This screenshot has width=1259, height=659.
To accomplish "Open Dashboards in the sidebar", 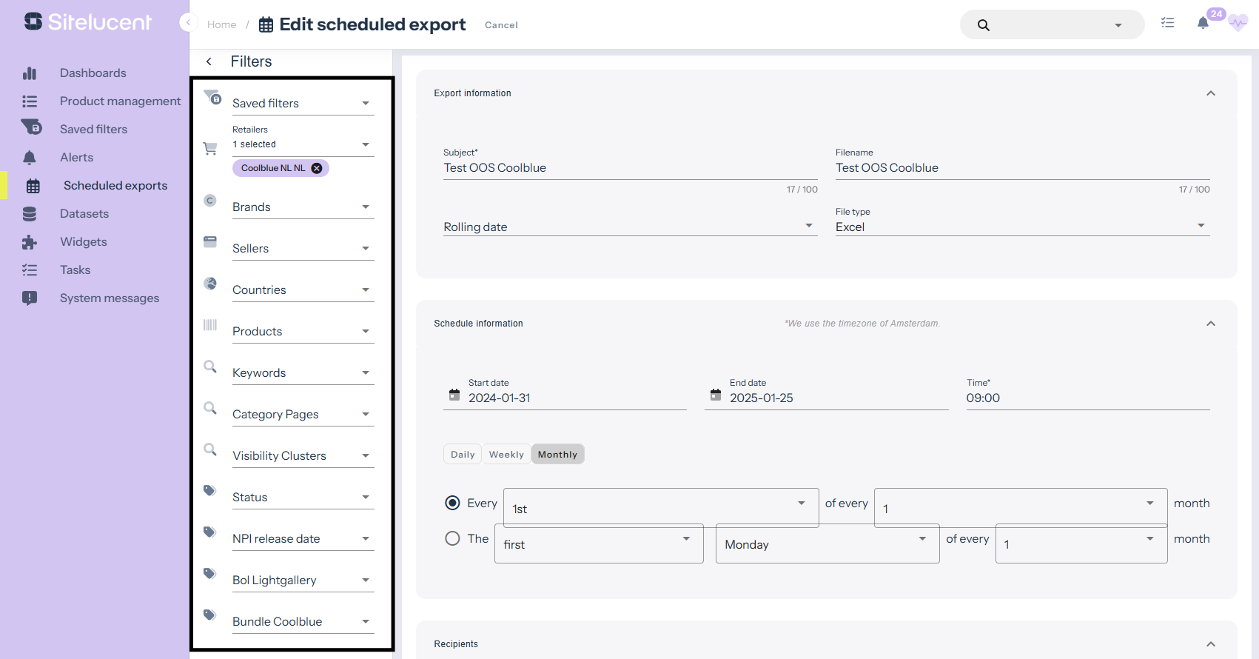I will (x=93, y=73).
